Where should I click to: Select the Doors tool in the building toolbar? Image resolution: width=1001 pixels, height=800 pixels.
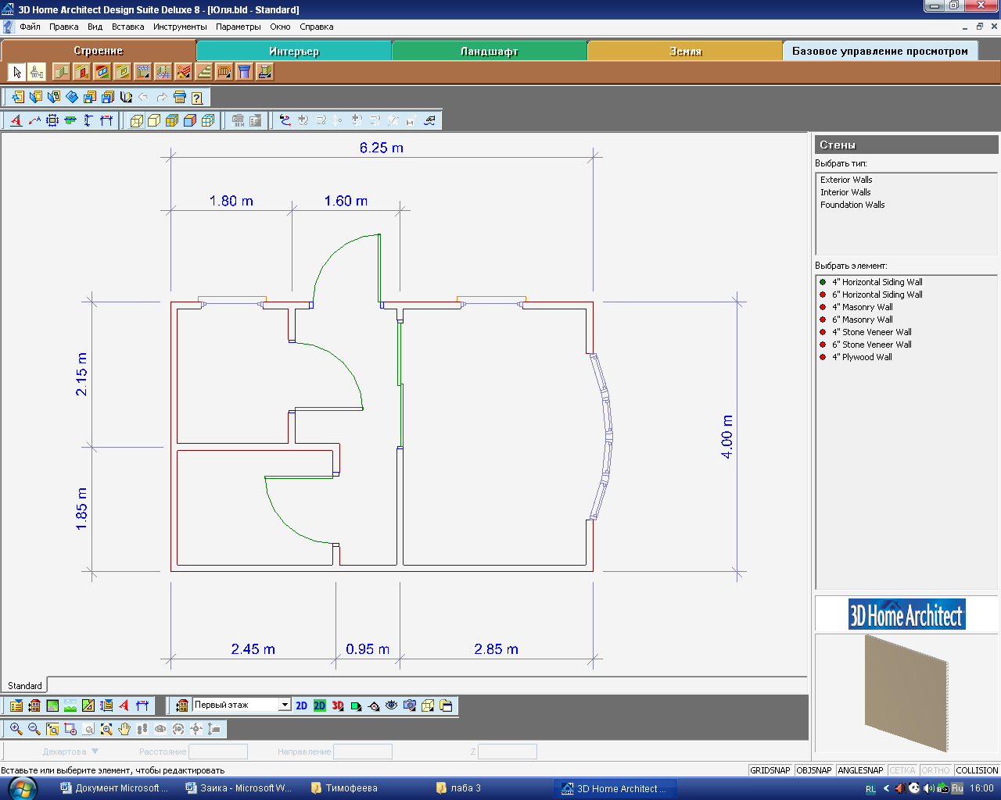coord(82,73)
